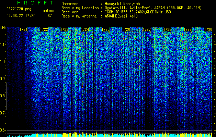216x137 pixels.
Task: Click the 1722 time marker
Action: [44, 29]
